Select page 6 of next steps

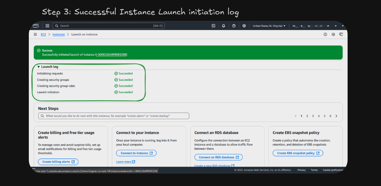pyautogui.click(x=330, y=116)
